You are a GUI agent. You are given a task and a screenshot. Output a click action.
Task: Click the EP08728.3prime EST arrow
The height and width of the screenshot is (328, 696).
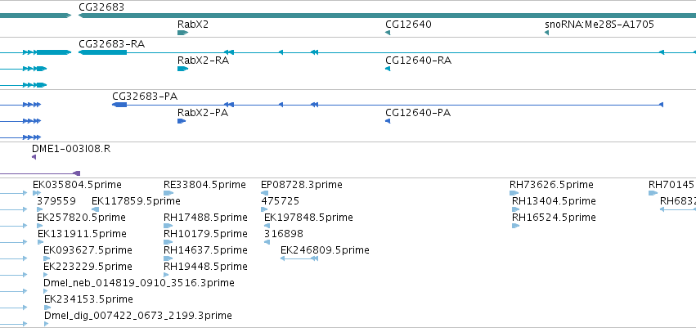tap(264, 193)
